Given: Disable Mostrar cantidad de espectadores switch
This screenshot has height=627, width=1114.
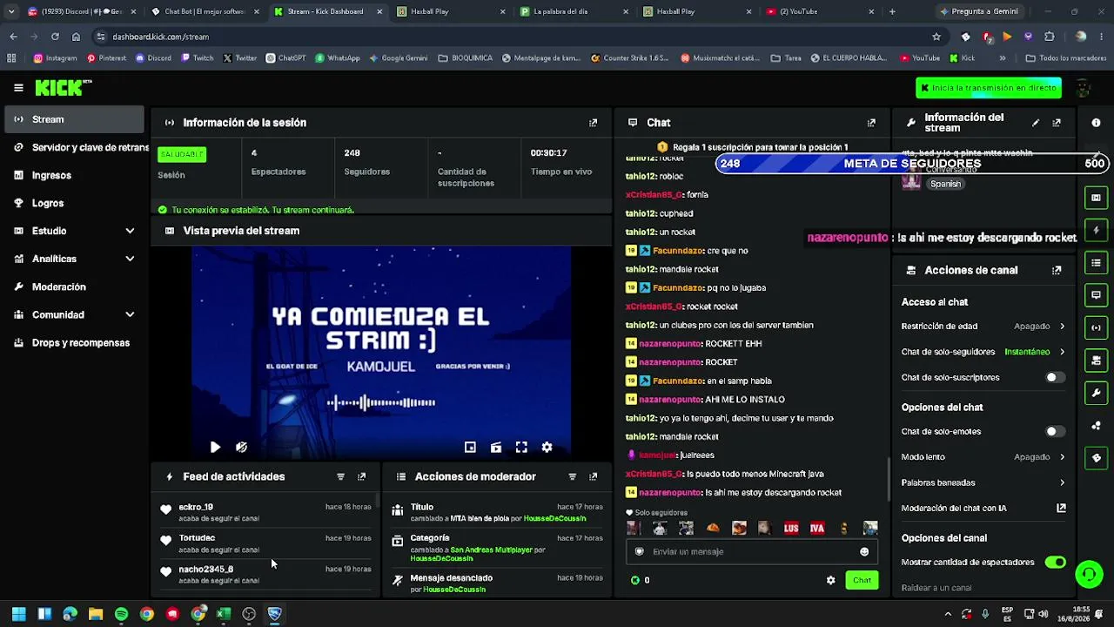Looking at the screenshot, I should pos(1055,563).
